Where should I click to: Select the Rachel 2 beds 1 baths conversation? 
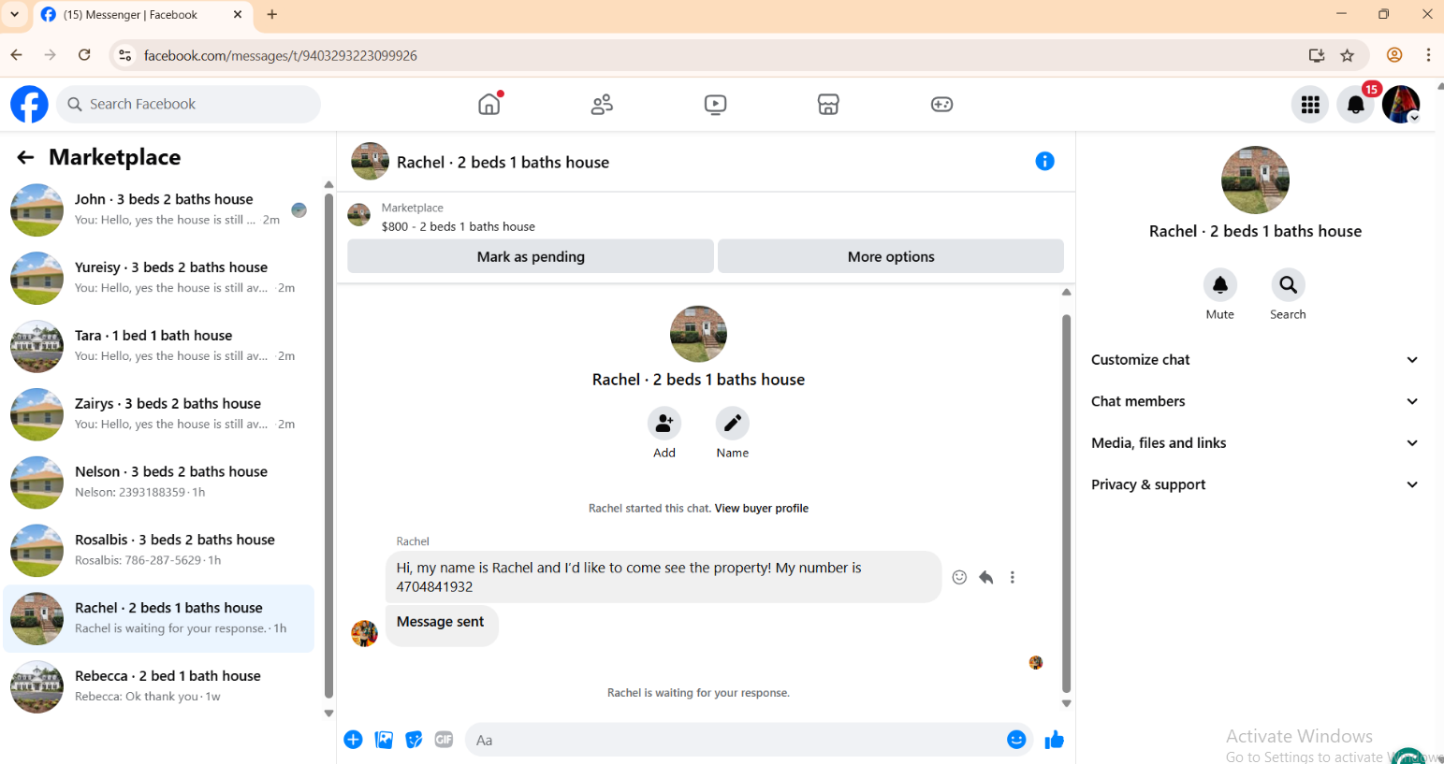pyautogui.click(x=159, y=619)
